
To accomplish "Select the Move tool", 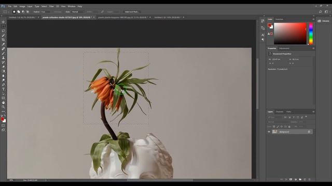I will tap(3, 22).
